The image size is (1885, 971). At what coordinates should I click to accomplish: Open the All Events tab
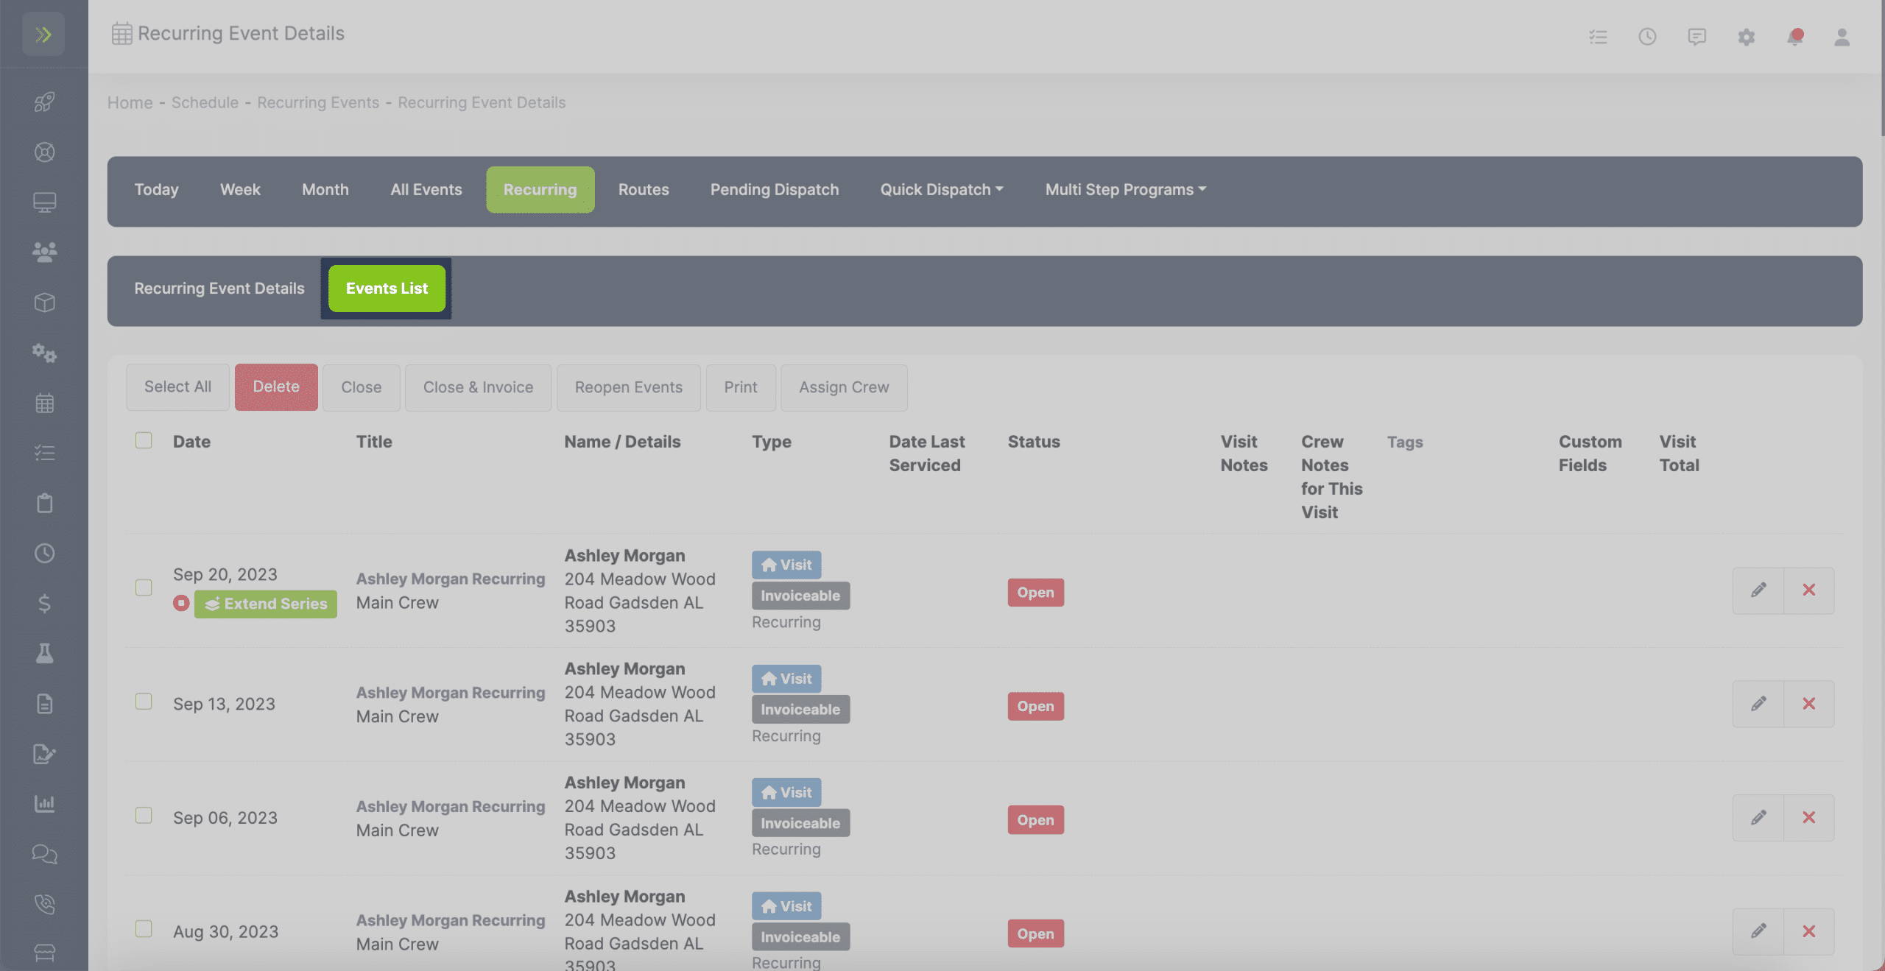point(426,190)
